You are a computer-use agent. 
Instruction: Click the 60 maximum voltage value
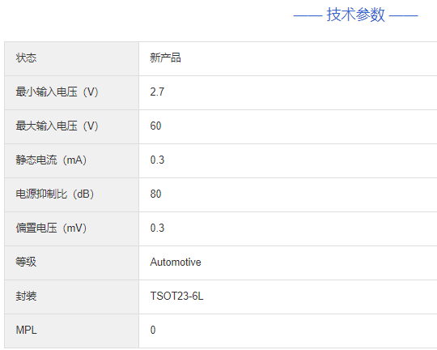point(155,126)
